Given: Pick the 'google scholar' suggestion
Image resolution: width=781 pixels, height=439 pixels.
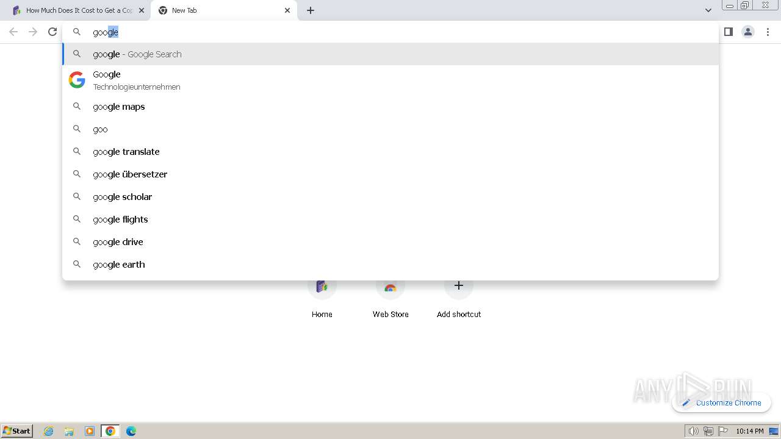Looking at the screenshot, I should [390, 197].
